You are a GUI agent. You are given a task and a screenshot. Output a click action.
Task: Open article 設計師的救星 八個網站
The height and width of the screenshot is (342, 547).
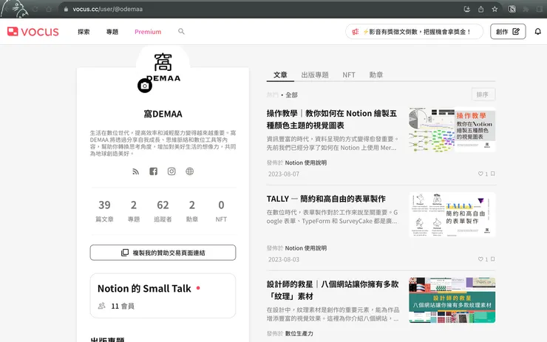click(x=333, y=290)
